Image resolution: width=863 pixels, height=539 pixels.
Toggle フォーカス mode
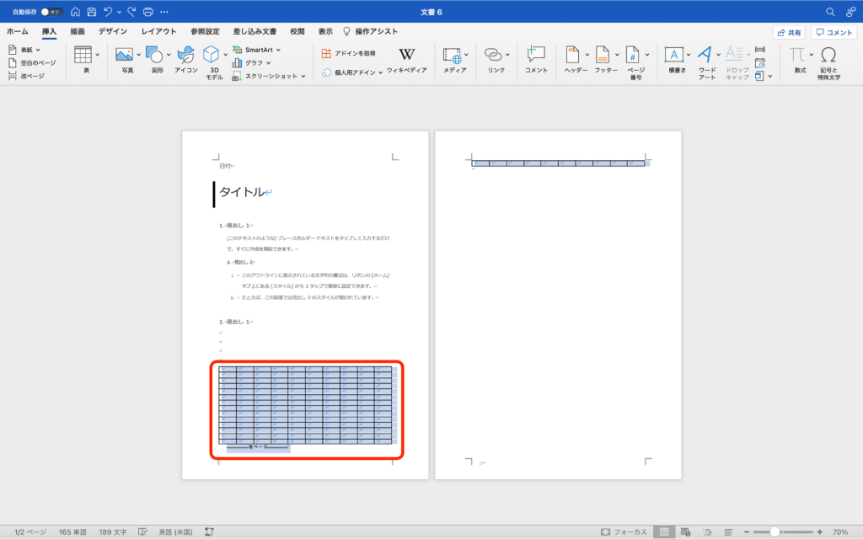[624, 532]
